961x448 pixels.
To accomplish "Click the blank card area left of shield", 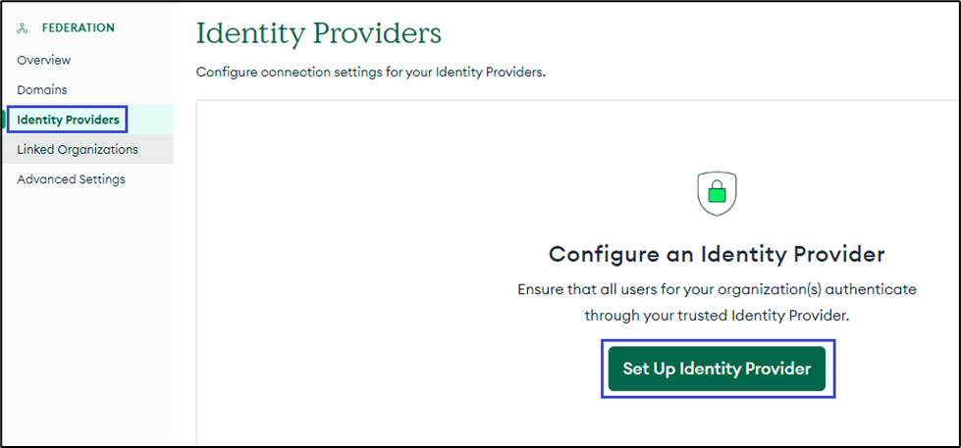I will click(393, 196).
